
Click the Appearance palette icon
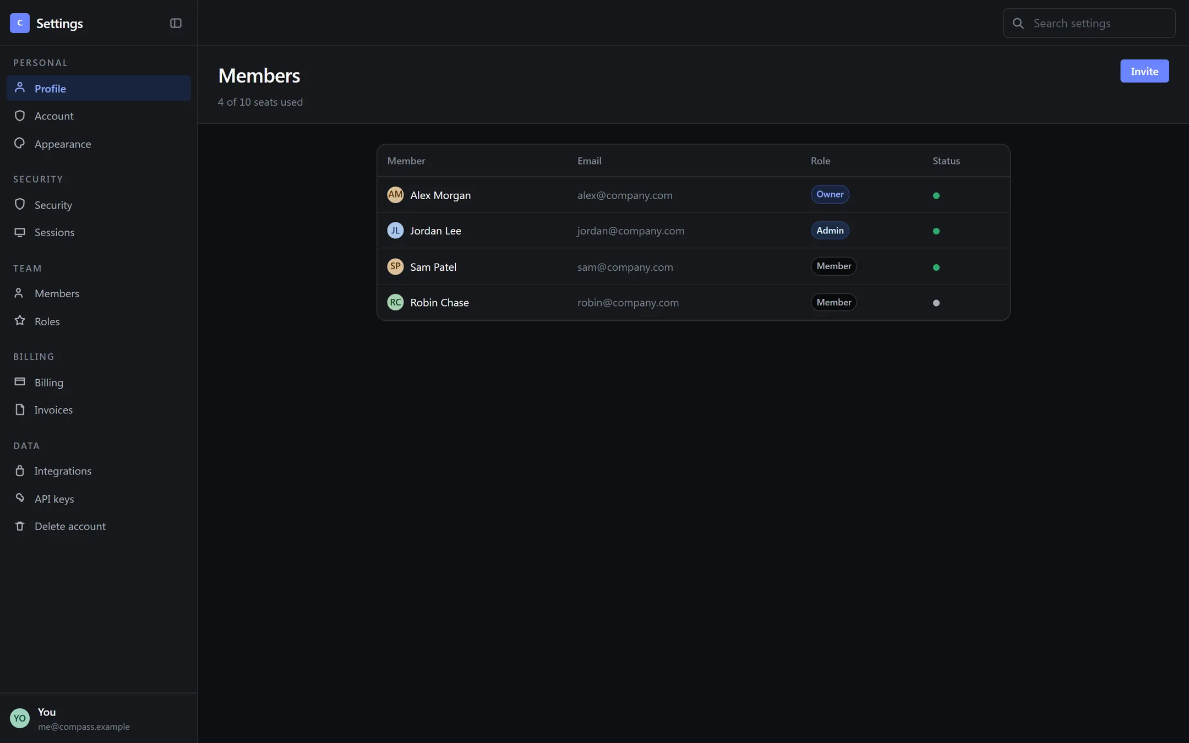tap(20, 143)
